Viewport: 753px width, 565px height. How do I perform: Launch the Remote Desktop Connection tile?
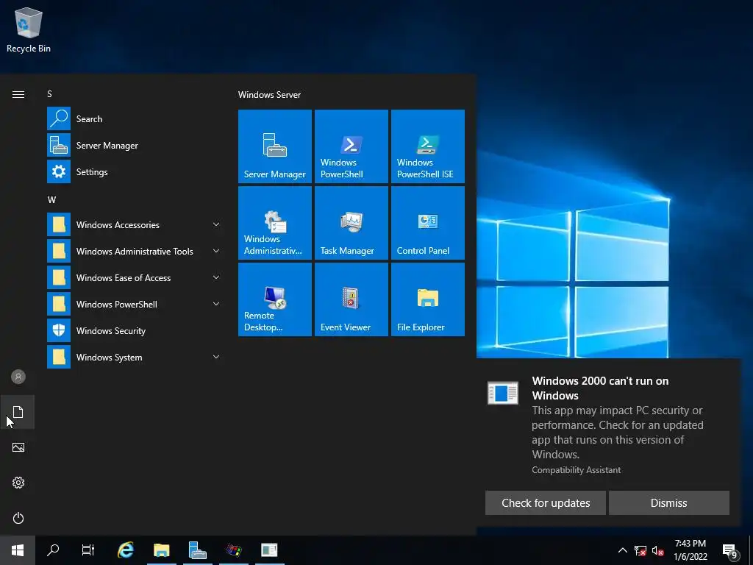point(275,299)
